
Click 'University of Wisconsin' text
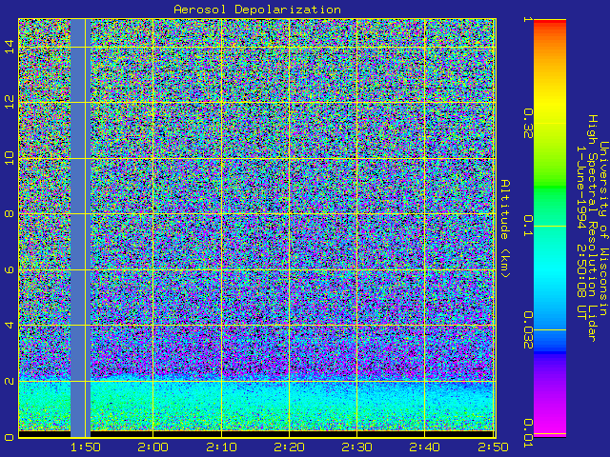603,228
